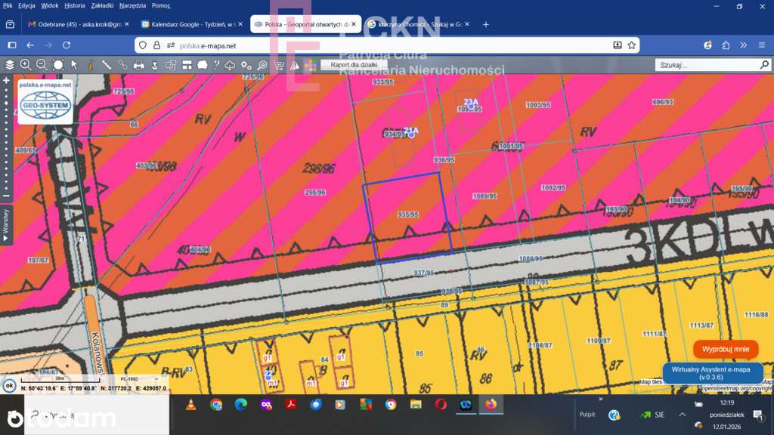Open street view person tool

click(x=154, y=65)
